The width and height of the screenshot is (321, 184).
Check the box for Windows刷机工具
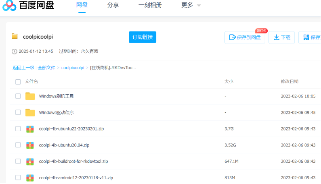(x=18, y=96)
